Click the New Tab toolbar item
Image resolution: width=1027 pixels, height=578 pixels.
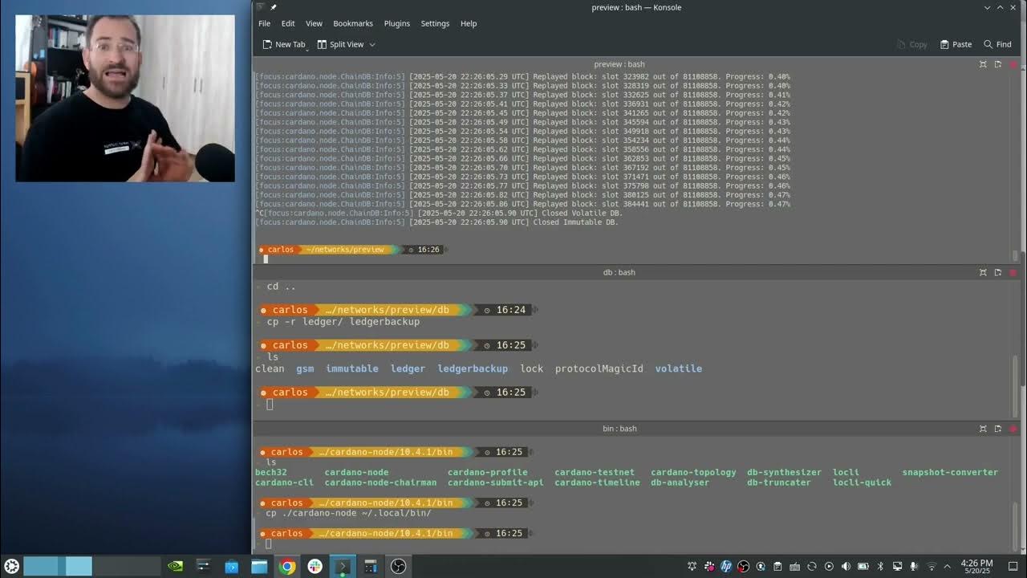pos(284,44)
